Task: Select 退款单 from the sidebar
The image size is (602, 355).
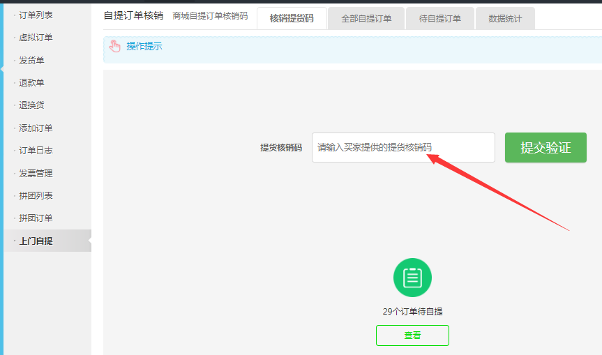Action: pyautogui.click(x=31, y=83)
